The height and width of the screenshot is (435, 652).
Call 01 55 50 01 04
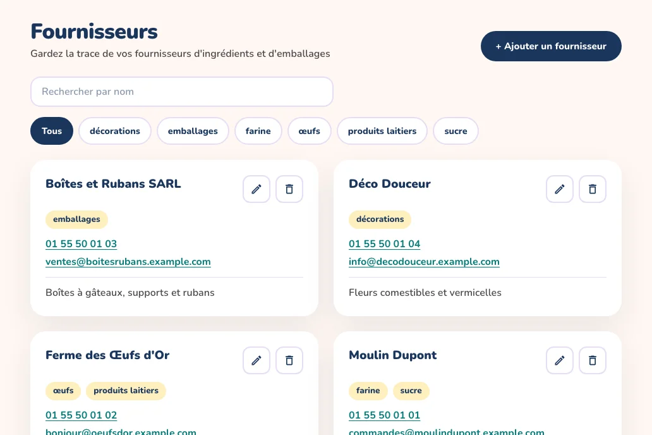[x=385, y=244]
